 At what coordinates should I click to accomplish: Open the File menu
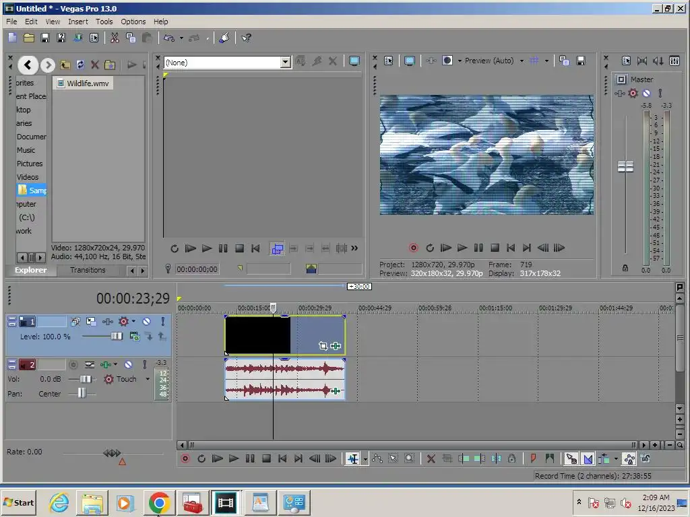click(x=11, y=22)
